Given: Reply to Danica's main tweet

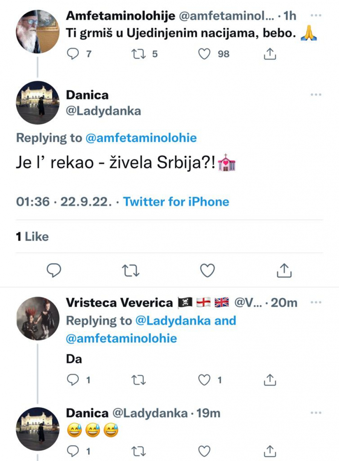Looking at the screenshot, I should [x=54, y=270].
